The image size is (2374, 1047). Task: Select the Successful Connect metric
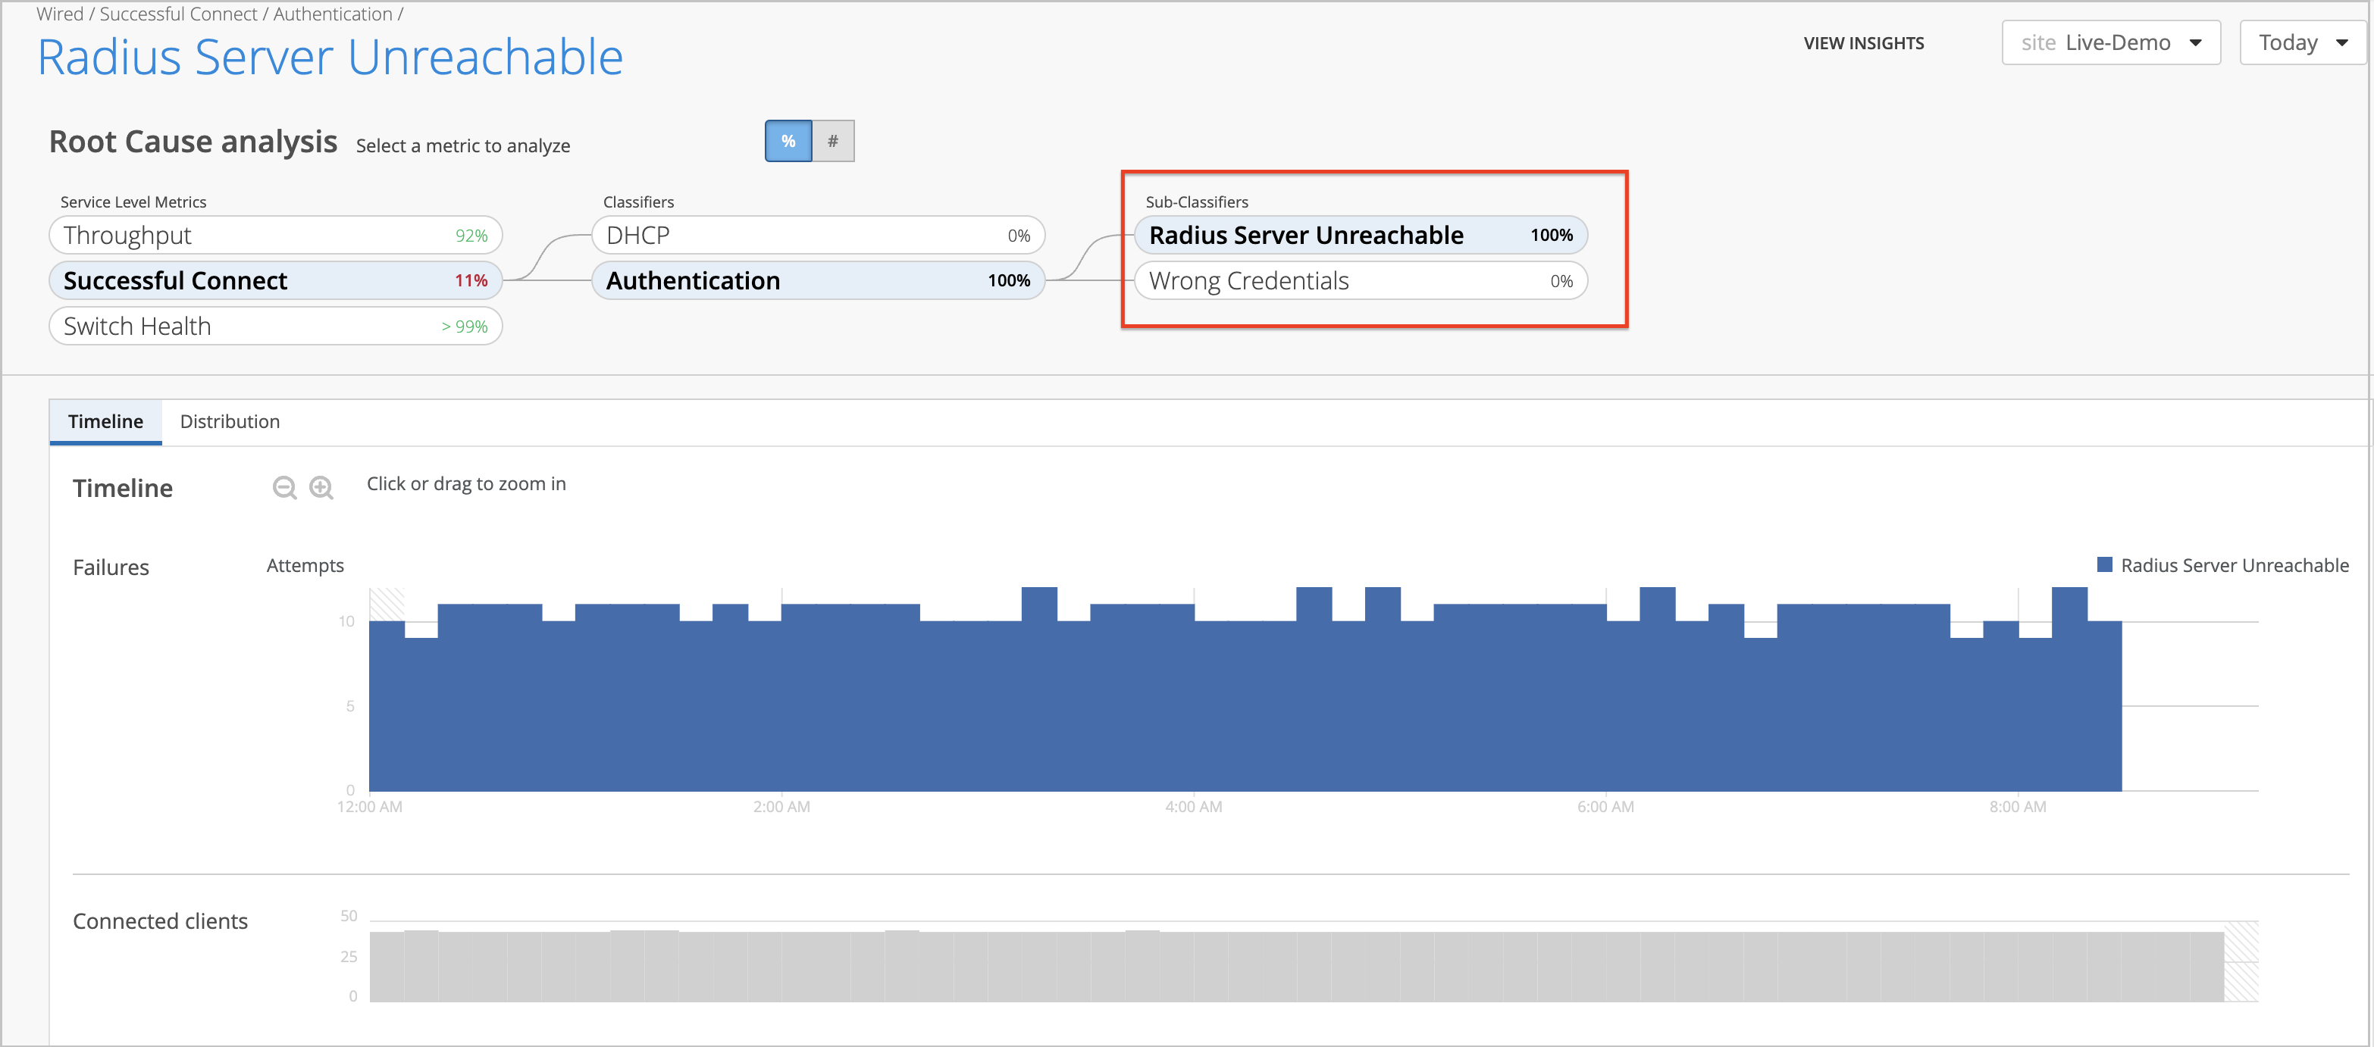tap(274, 280)
